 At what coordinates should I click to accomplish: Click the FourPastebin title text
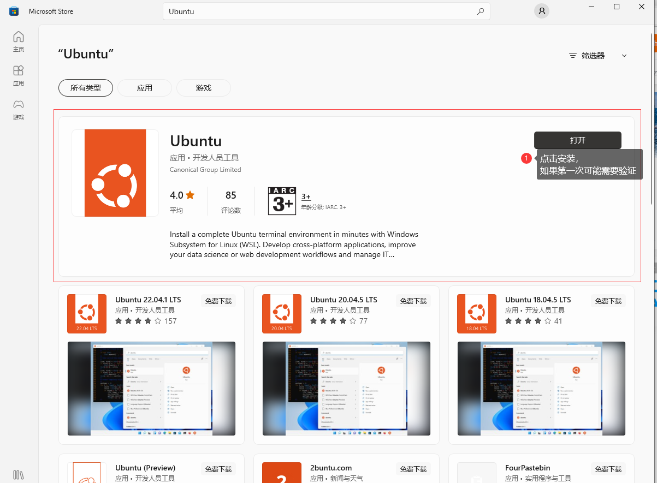[x=528, y=468]
